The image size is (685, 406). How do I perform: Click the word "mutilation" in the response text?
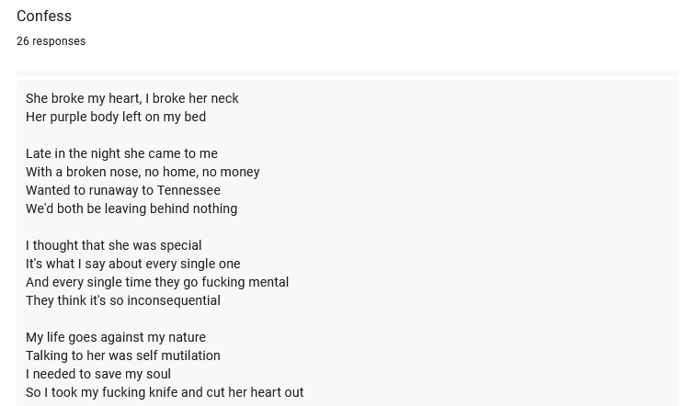tap(190, 355)
